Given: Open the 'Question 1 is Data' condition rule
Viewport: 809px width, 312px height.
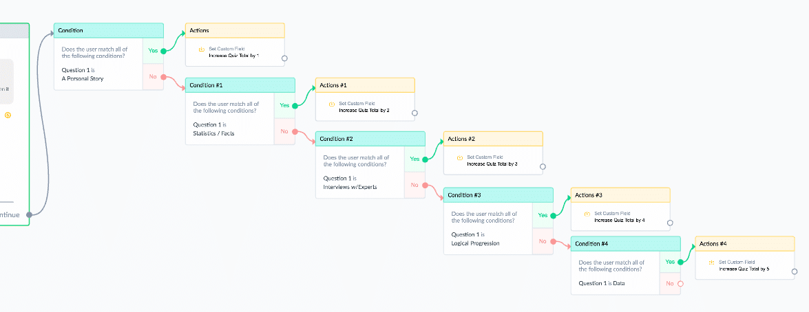Looking at the screenshot, I should 602,283.
